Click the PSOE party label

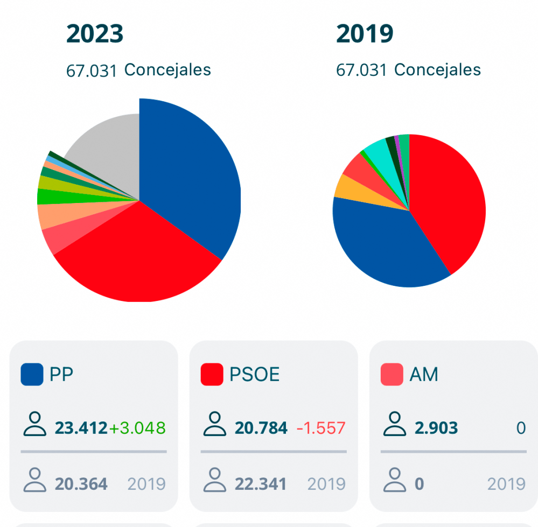point(255,375)
